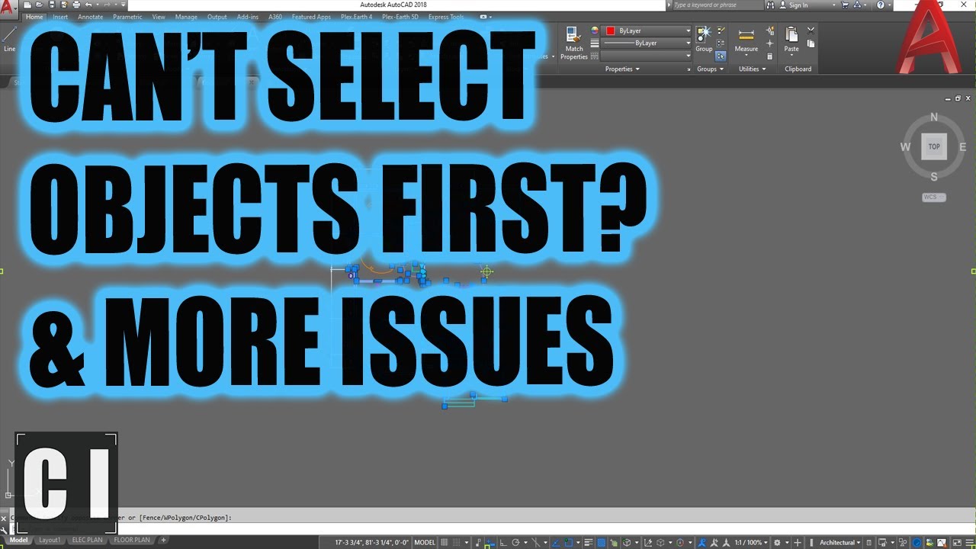Switch to the Annotate ribbon tab

(x=90, y=17)
